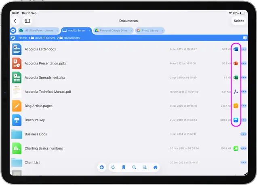Screen dimensions: 257x185
Task: Tap the plus button in bottom toolbar
Action: (x=102, y=167)
